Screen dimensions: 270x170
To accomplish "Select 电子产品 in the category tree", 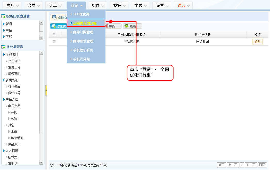I will point(14,106).
